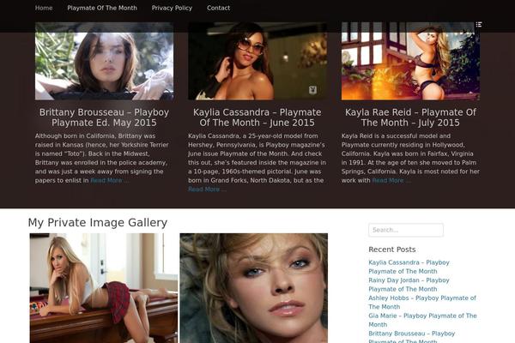Screen dimensions: 515x343
Task: Open Kaylia Cassandra June 2015 title
Action: pos(257,117)
